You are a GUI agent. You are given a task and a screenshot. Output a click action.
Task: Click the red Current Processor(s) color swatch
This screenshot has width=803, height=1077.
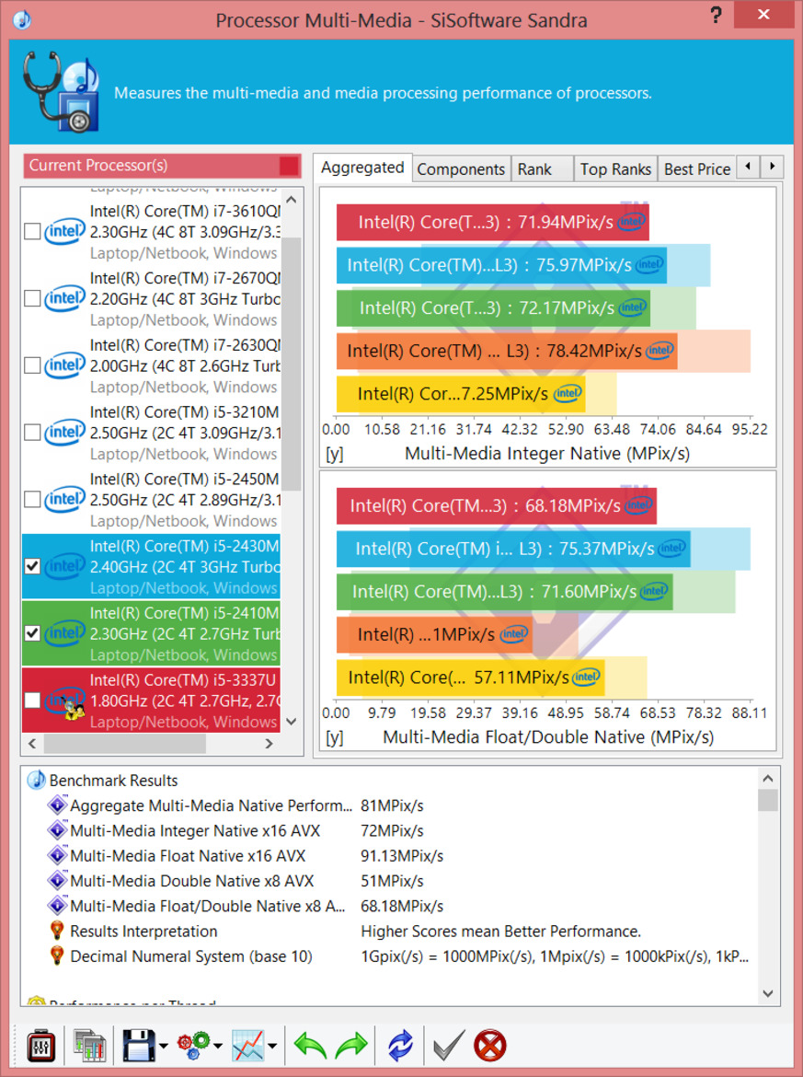tap(289, 166)
